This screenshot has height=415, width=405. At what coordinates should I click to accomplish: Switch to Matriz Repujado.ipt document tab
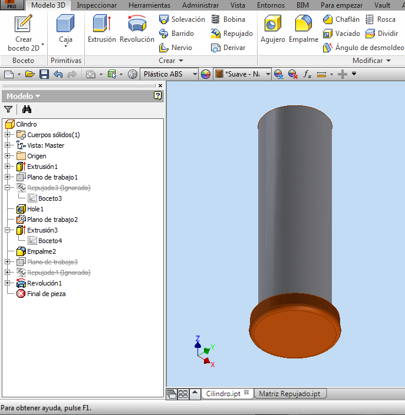click(x=289, y=394)
